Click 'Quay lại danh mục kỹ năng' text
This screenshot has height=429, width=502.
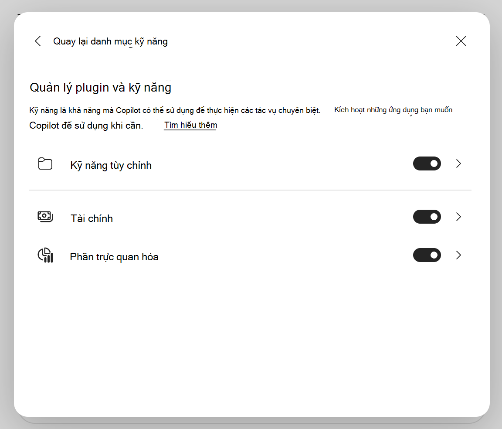pyautogui.click(x=110, y=42)
